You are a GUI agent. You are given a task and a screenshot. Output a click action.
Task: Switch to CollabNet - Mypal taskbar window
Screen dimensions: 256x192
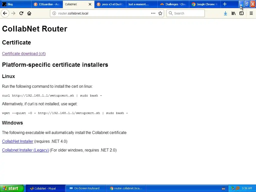click(45, 188)
